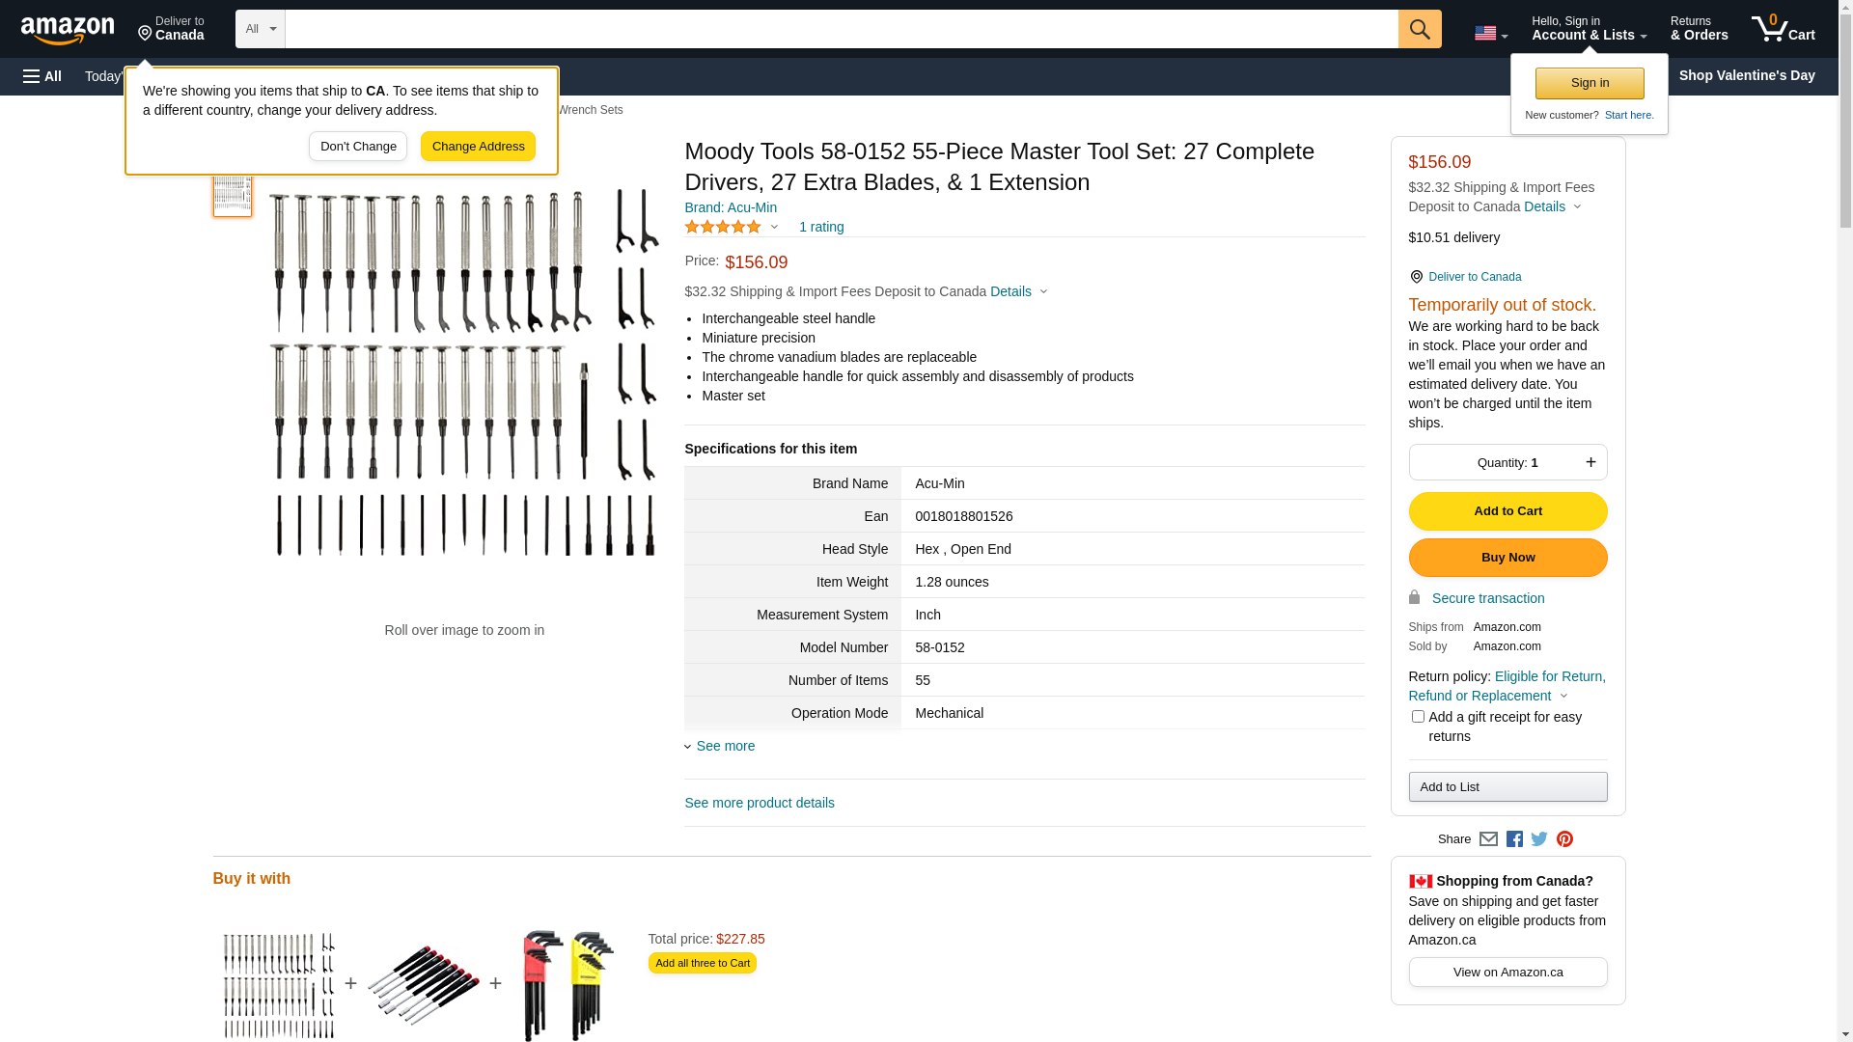Open the All hamburger menu

[42, 76]
